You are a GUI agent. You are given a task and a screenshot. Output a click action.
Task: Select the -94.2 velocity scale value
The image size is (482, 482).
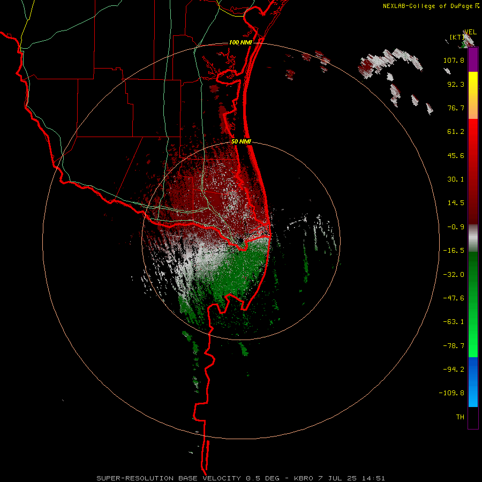tap(454, 370)
